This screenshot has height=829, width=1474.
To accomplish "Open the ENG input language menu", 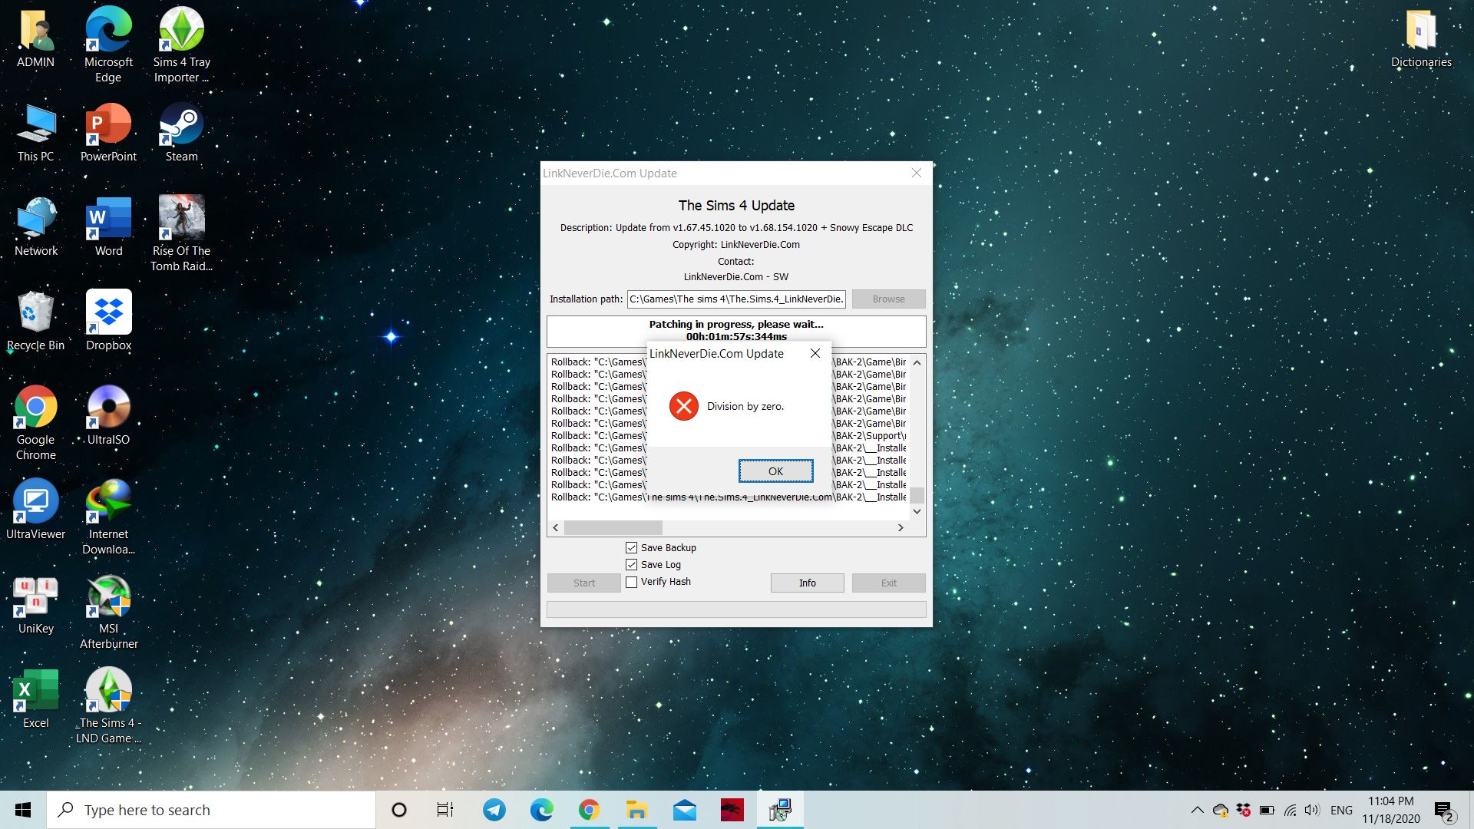I will coord(1341,810).
